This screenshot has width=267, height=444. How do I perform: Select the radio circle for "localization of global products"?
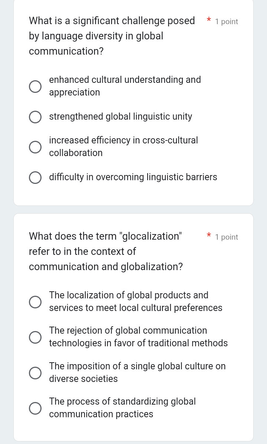click(36, 302)
